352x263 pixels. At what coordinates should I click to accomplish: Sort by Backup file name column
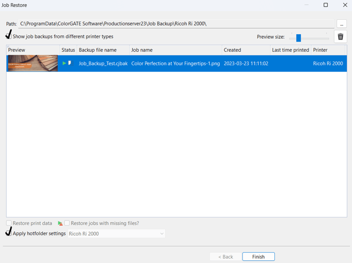pos(98,50)
